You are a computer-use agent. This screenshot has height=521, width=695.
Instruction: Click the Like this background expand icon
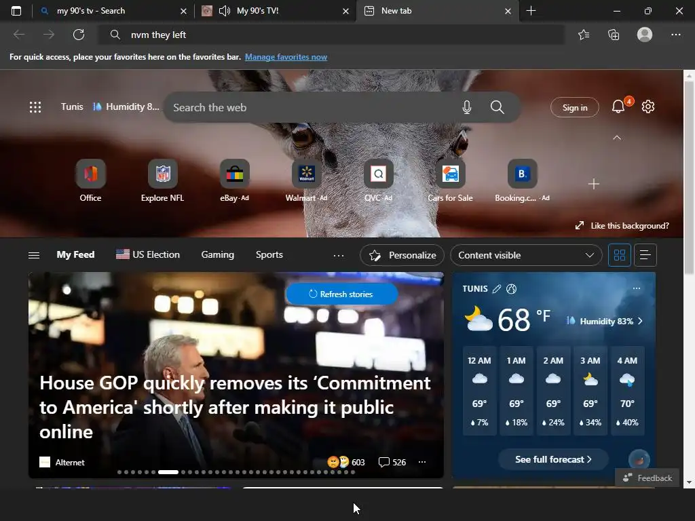pos(580,225)
